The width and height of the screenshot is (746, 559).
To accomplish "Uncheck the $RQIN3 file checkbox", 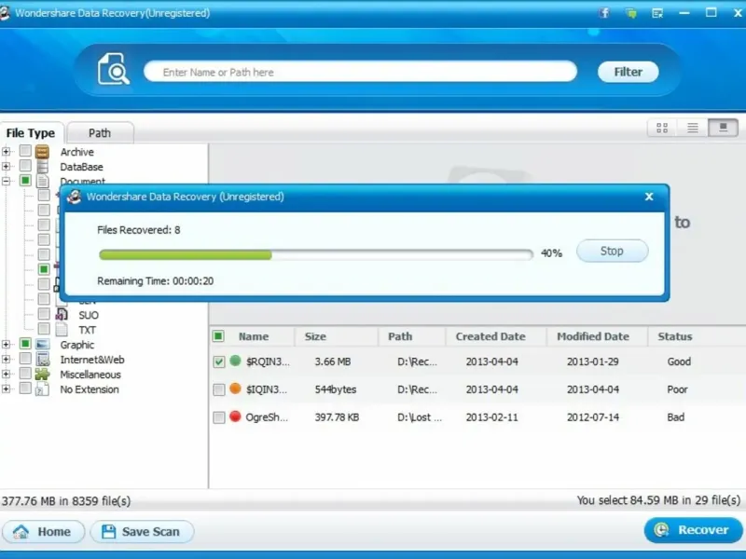I will pyautogui.click(x=219, y=361).
